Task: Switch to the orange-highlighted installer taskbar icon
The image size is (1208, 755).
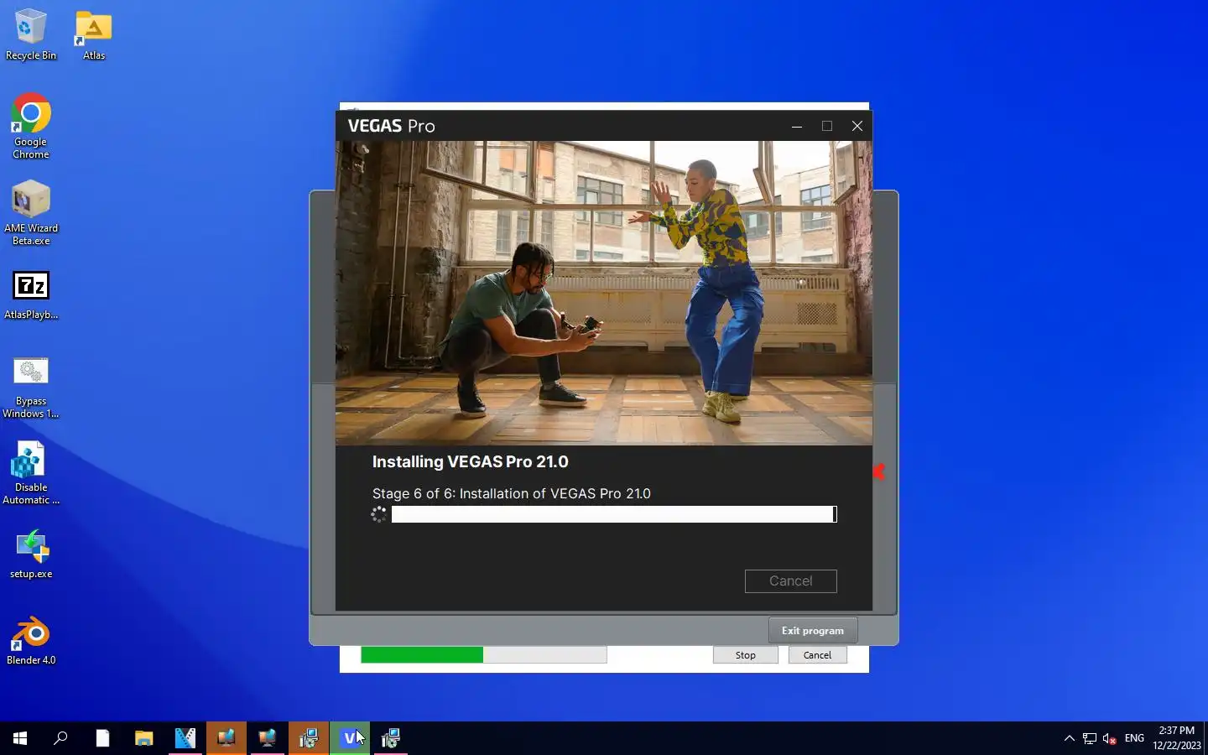Action: [x=308, y=738]
